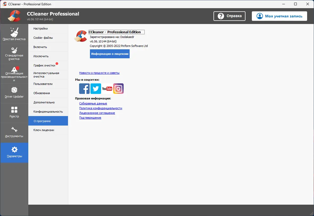This screenshot has width=314, height=216.
Task: Open the Пользователи page
Action: 48,84
